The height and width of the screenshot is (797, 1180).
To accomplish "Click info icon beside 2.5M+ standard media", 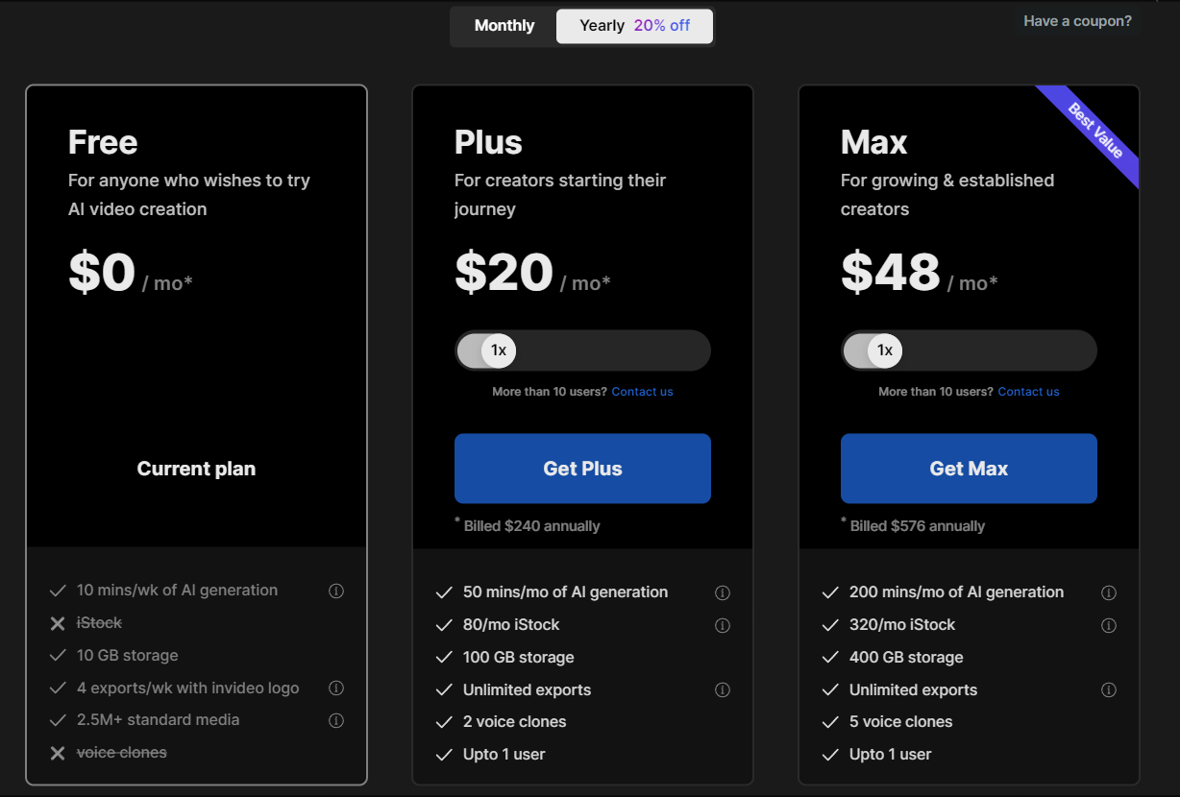I will point(336,720).
